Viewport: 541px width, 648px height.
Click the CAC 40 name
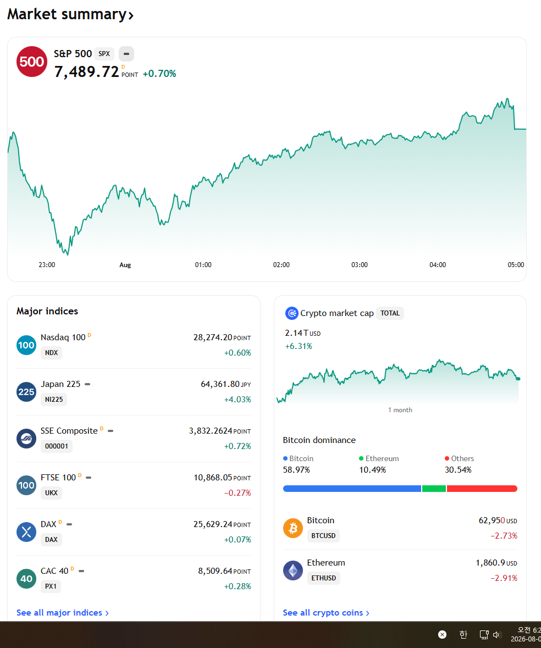[54, 571]
